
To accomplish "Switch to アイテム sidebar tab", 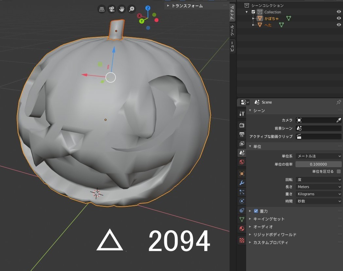I will pos(232,12).
